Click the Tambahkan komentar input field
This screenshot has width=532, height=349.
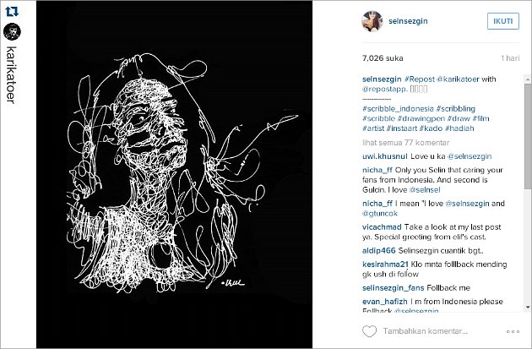425,331
